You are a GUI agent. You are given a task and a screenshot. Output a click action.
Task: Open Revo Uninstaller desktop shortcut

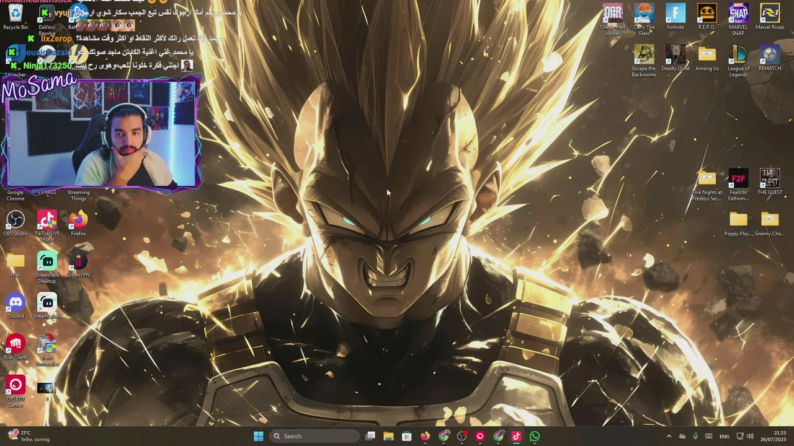tap(47, 351)
